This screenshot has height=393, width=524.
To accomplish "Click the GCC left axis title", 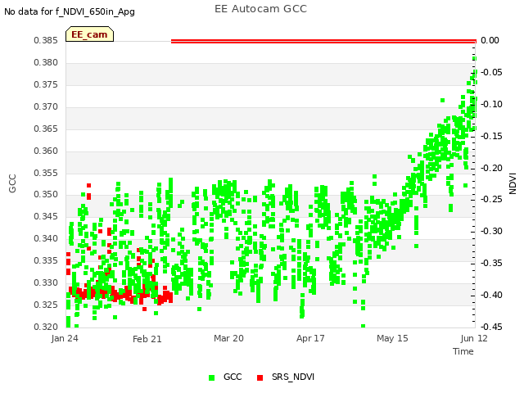I will click(12, 183).
